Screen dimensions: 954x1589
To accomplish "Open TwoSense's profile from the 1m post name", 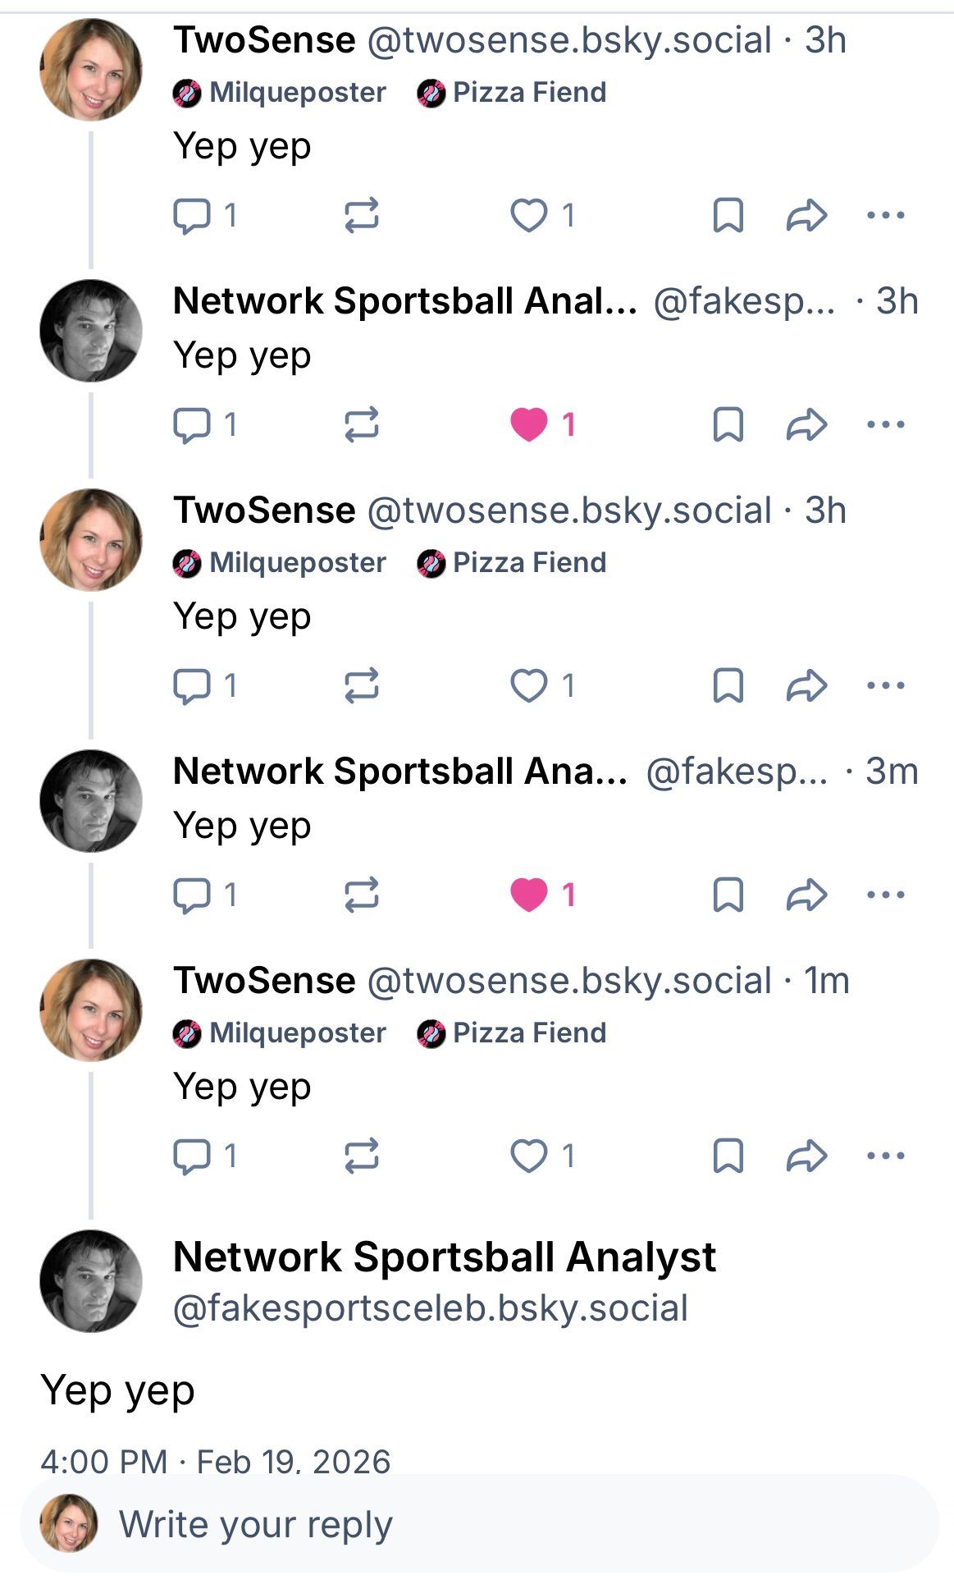I will coord(264,981).
